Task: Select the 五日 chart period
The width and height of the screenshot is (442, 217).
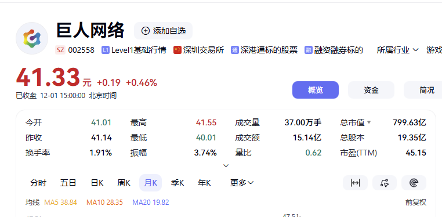Action: coord(68,183)
